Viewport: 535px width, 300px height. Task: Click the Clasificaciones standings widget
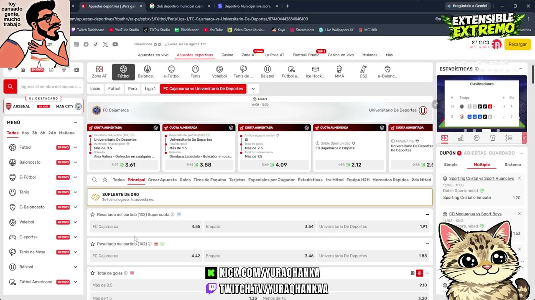click(481, 103)
